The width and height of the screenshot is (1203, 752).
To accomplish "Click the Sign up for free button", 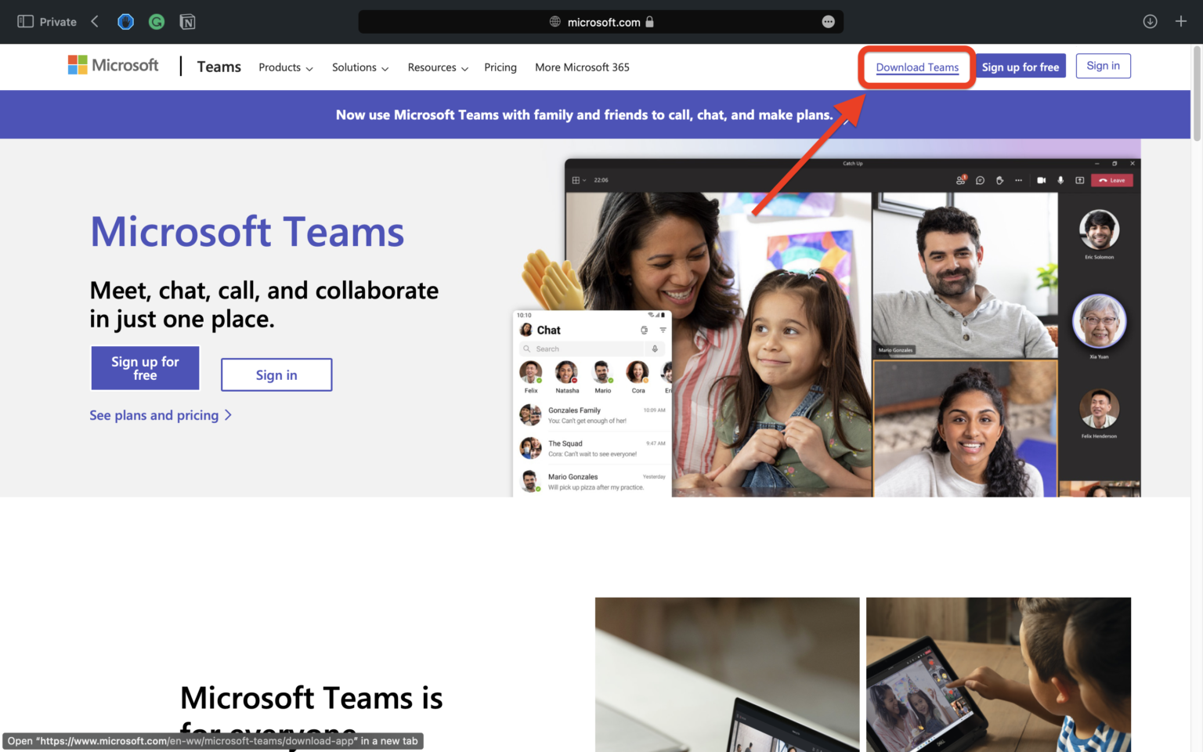I will click(145, 367).
